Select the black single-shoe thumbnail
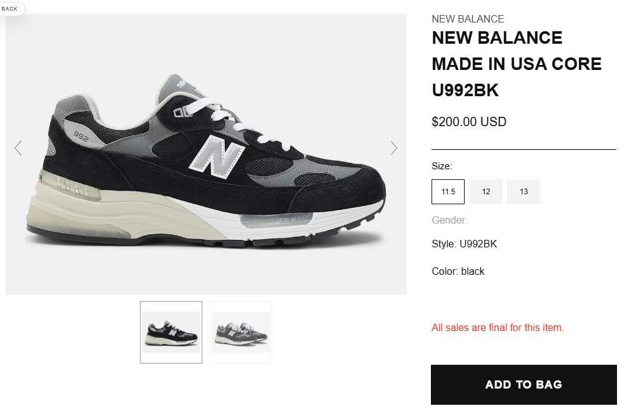Viewport: 627px width, 416px height. [171, 332]
